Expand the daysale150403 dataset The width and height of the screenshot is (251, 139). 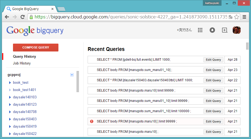tap(10, 119)
